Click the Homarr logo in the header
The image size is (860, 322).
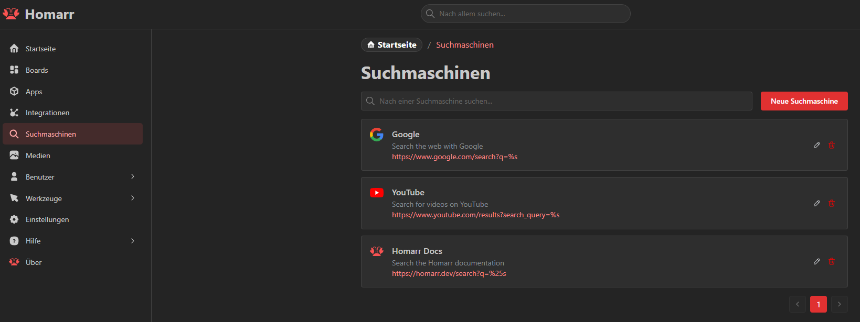tap(38, 14)
